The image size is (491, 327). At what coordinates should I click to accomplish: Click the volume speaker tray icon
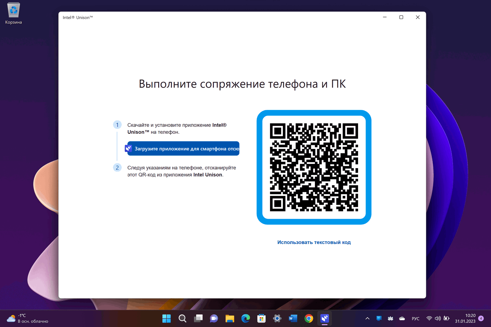[x=438, y=318]
